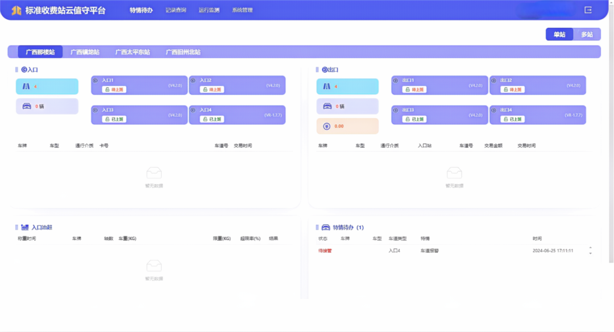614x332 pixels.
Task: Click the lock status badge on 入口1
Action: point(114,90)
